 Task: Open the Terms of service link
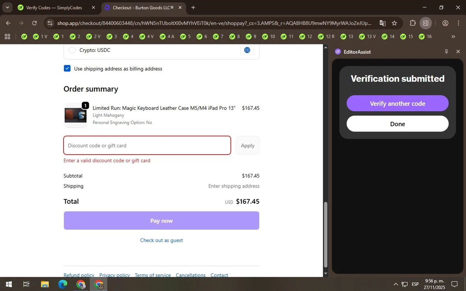153,275
